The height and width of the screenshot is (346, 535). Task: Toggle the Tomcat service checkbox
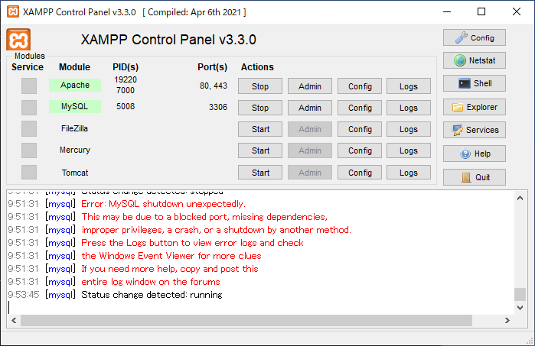29,172
